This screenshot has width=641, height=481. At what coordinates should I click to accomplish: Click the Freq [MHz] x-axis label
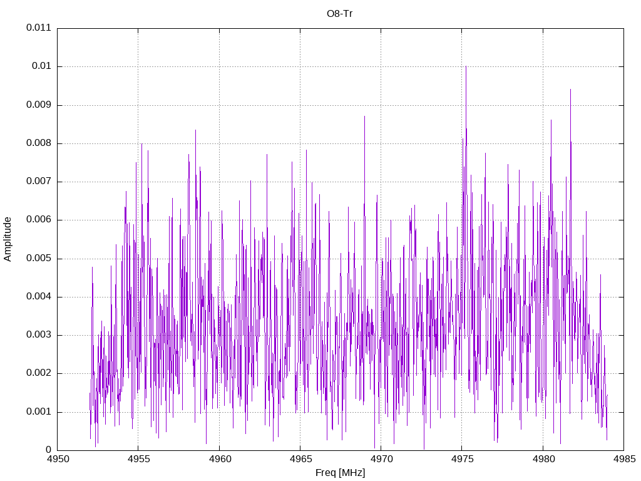click(x=340, y=472)
